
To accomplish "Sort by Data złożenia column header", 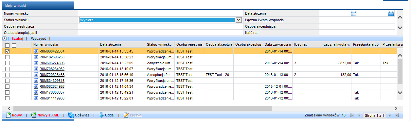I will point(111,44).
